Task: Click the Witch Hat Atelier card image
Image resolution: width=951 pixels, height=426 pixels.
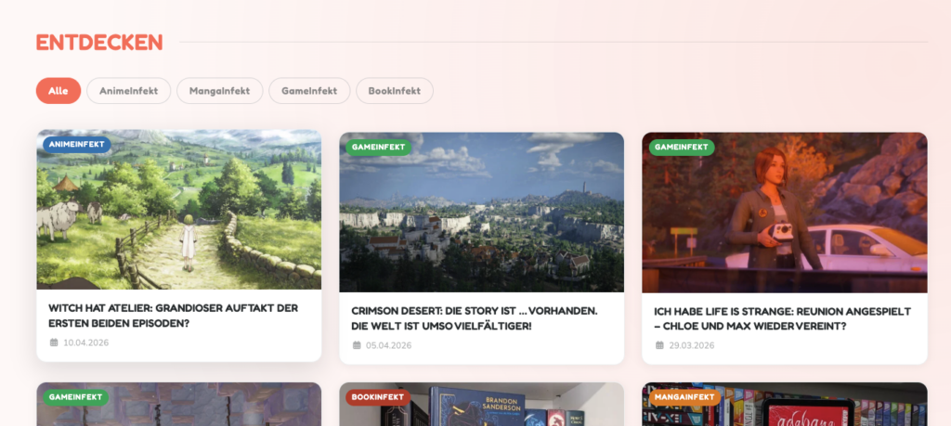Action: 179,210
